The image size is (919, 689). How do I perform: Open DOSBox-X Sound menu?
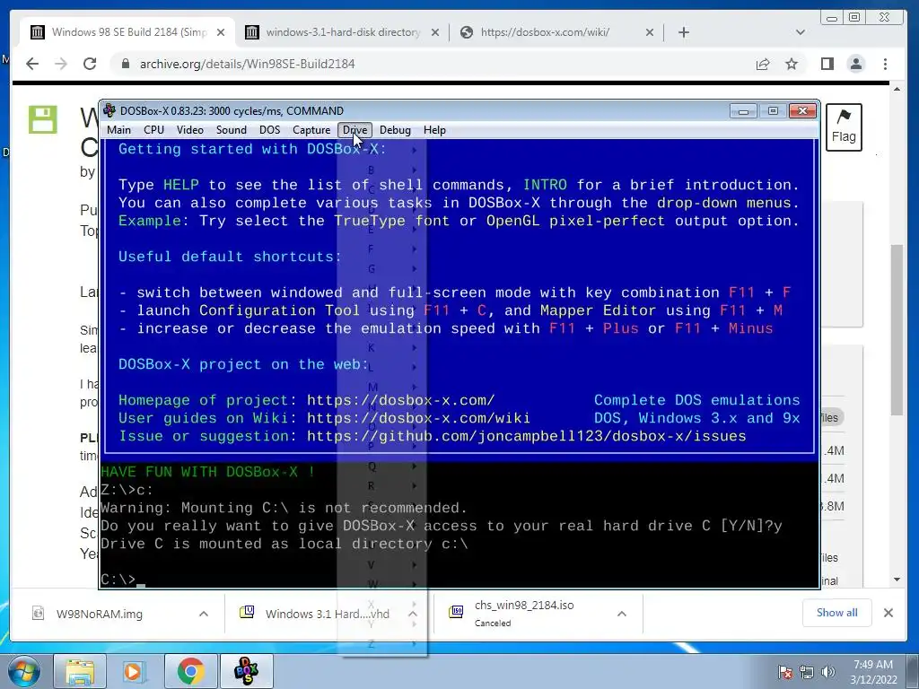point(231,130)
